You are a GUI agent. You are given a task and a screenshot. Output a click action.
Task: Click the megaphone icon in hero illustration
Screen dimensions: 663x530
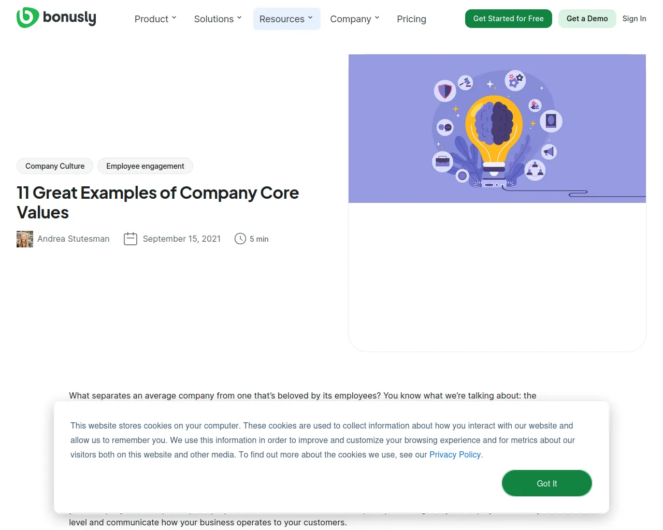[x=549, y=152]
